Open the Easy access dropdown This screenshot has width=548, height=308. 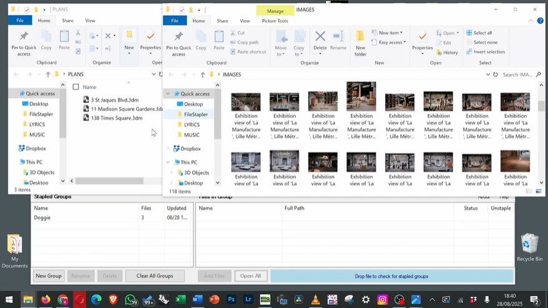(391, 42)
